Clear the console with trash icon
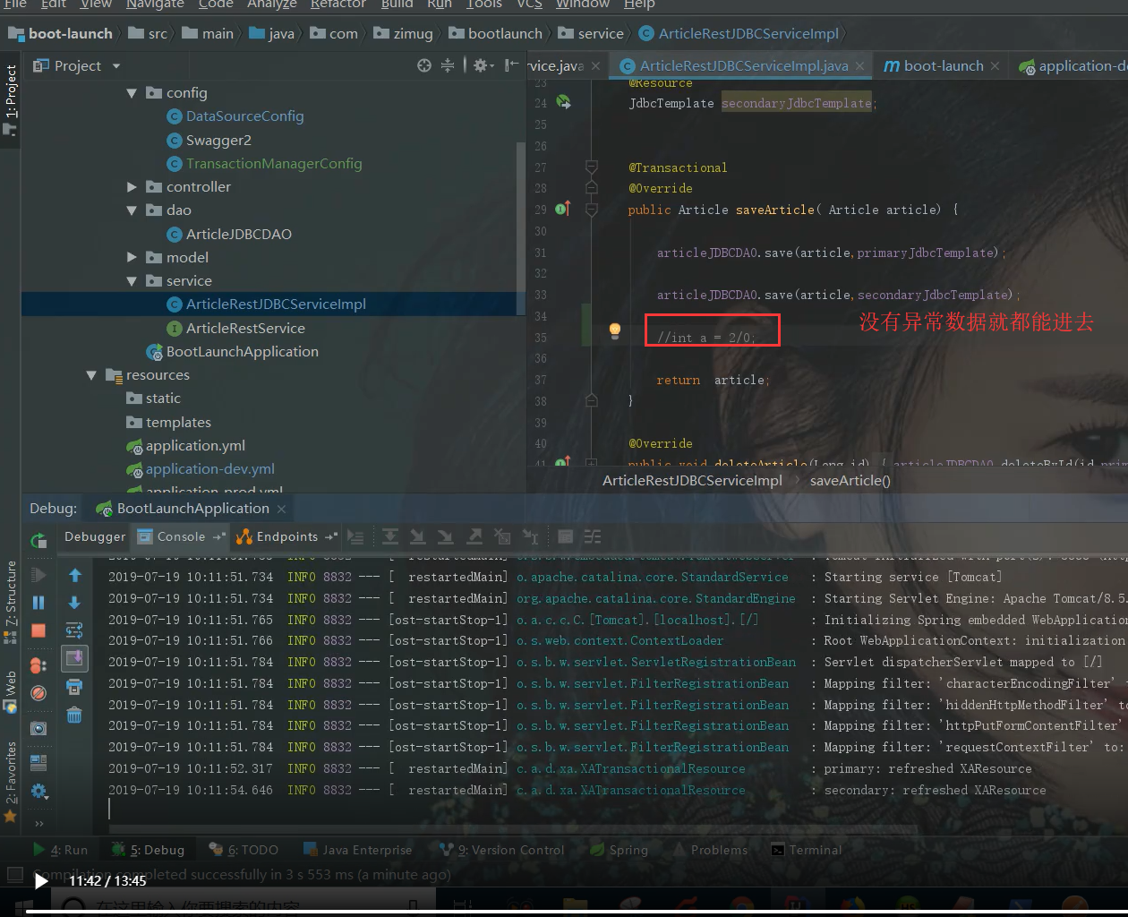The height and width of the screenshot is (917, 1128). click(x=74, y=715)
